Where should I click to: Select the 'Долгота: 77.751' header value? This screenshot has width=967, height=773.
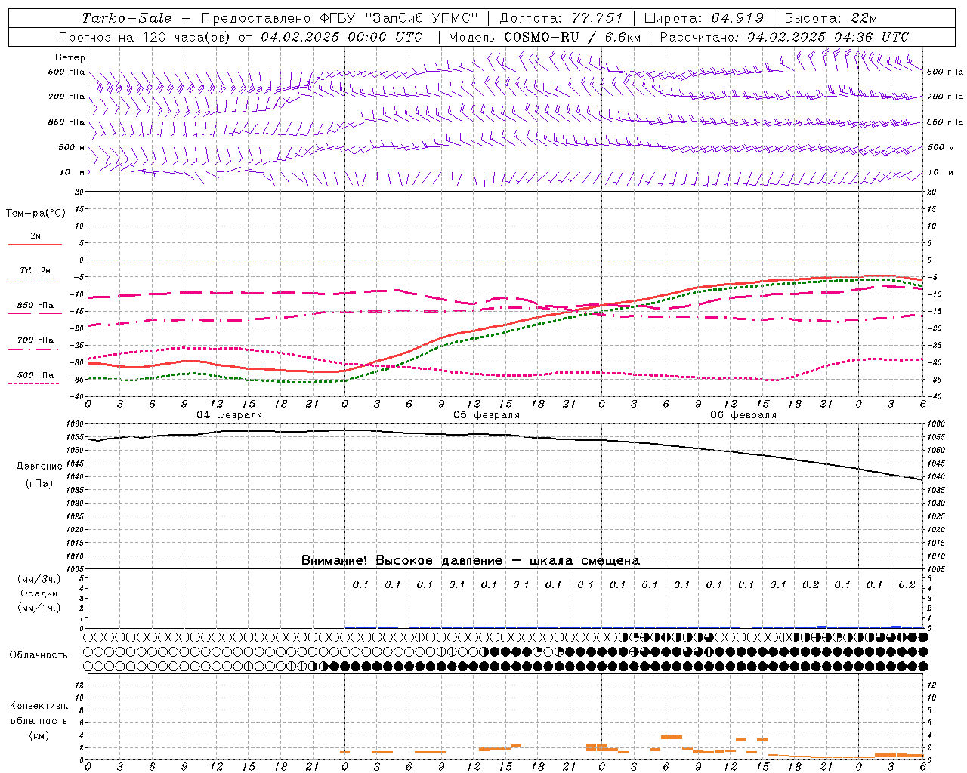pos(561,18)
